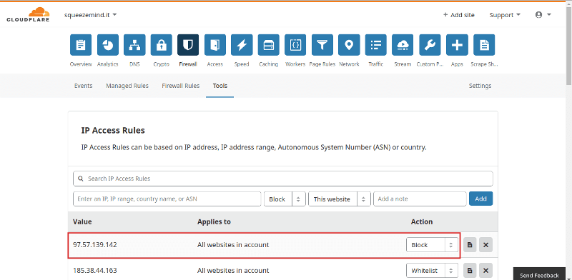Open the Overview section icon
The height and width of the screenshot is (280, 572).
tap(81, 45)
